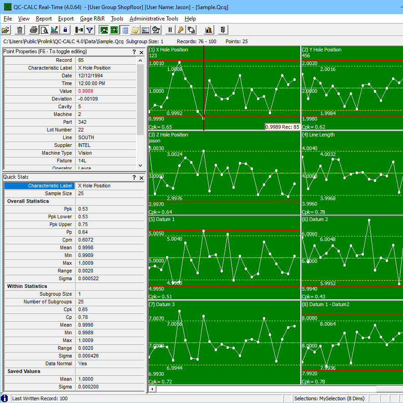Select the Z Hole Position plot title
This screenshot has height=403, width=403.
pyautogui.click(x=168, y=135)
